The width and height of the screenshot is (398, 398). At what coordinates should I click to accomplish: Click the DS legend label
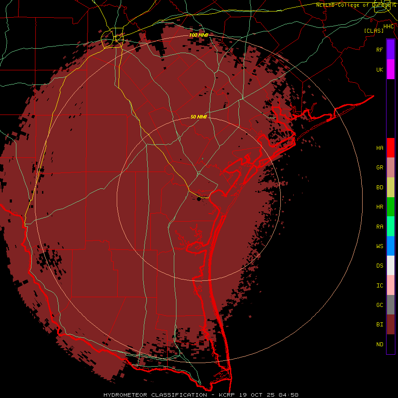[379, 266]
